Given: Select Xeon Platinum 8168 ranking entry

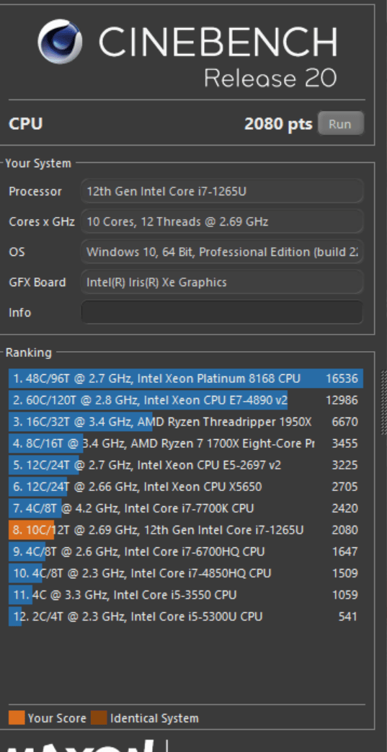Looking at the screenshot, I should point(186,379).
